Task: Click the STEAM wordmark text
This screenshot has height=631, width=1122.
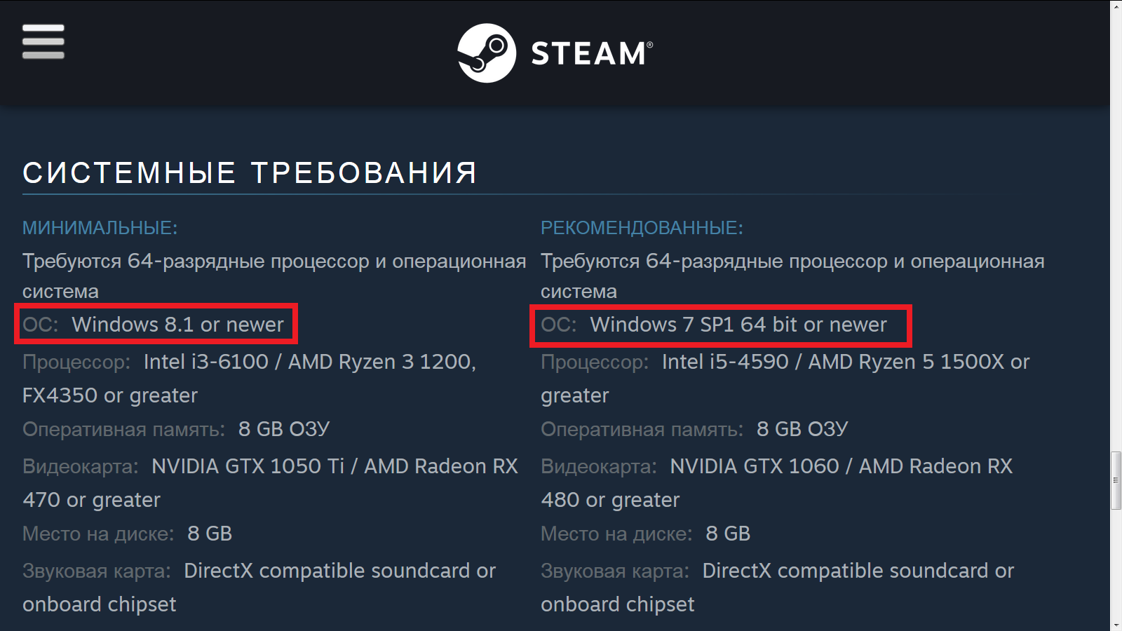Action: click(591, 53)
